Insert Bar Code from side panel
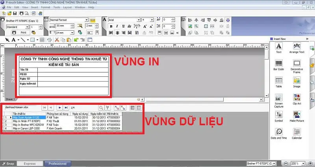Screen dimensions: 315x167 pyautogui.click(x=279, y=65)
